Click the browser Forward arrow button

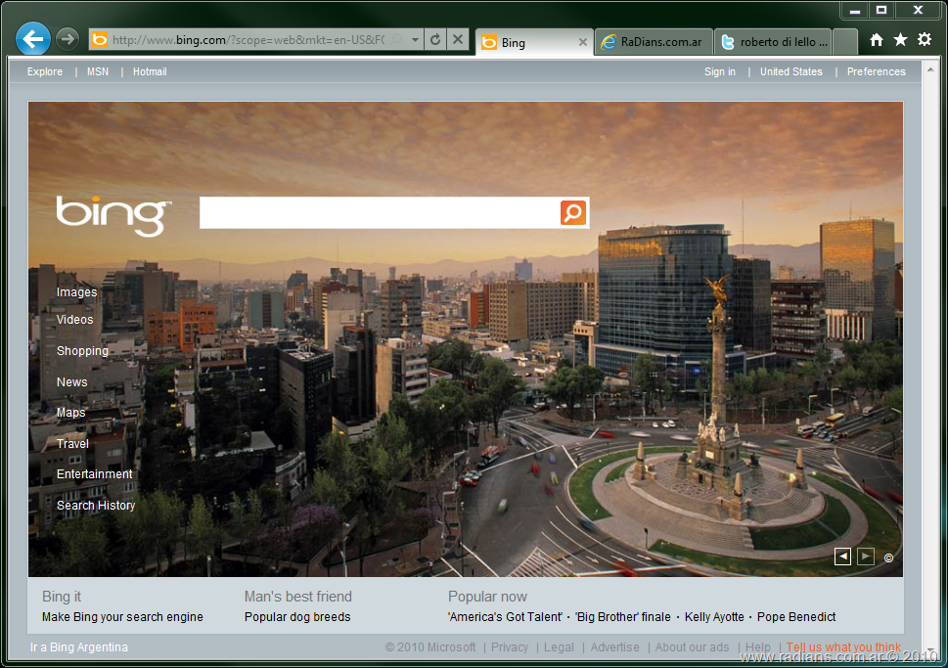coord(67,39)
